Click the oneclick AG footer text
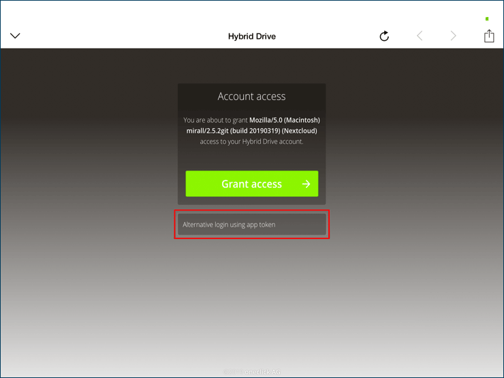This screenshot has height=378, width=504. coord(263,372)
